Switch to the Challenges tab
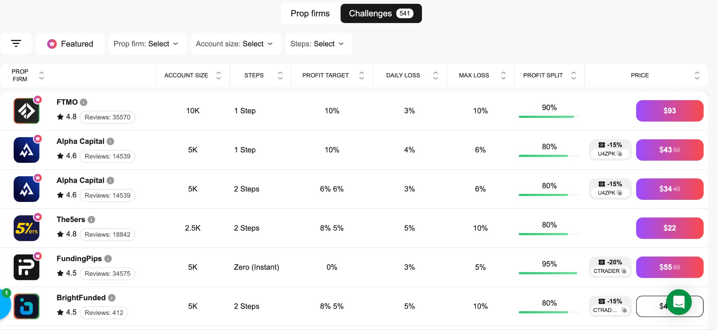The image size is (717, 330). 381,13
